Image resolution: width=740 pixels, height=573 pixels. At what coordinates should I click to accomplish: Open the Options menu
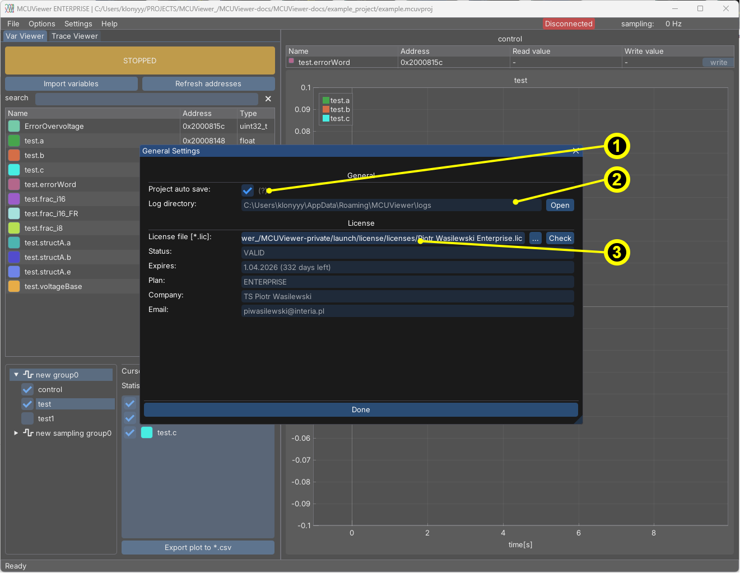pyautogui.click(x=42, y=24)
